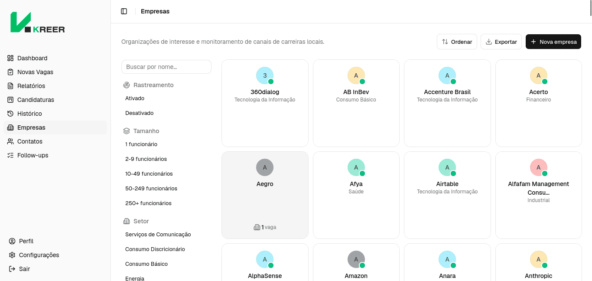Viewport: 592px width, 281px height.
Task: Click the AlphaSense avatar
Action: point(265,259)
